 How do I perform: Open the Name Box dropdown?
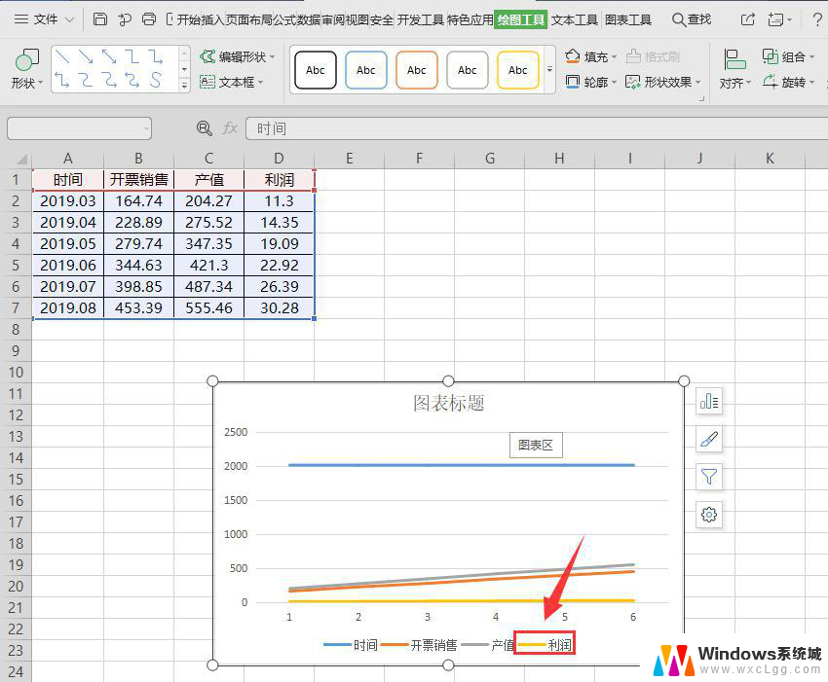pos(146,128)
